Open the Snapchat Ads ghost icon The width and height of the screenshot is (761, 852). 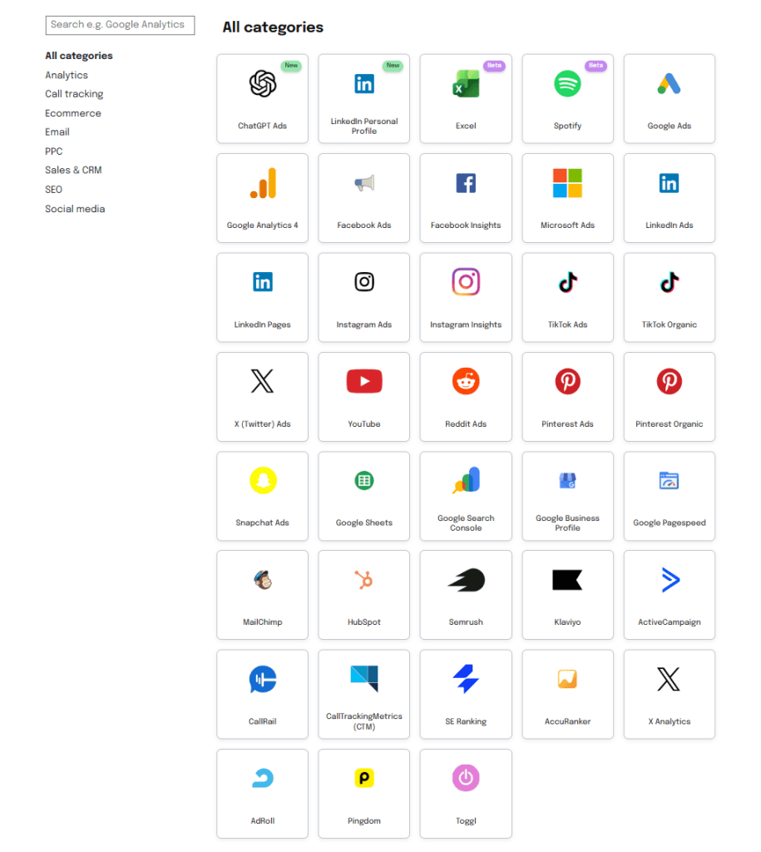click(x=263, y=480)
